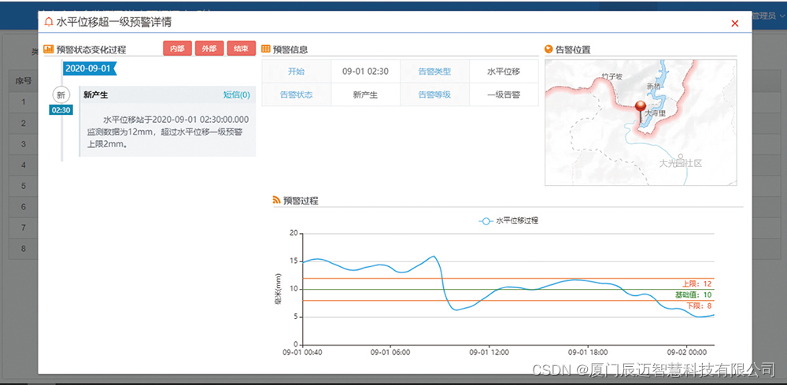Click the 告警等级 label cell
The image size is (787, 385).
click(434, 94)
